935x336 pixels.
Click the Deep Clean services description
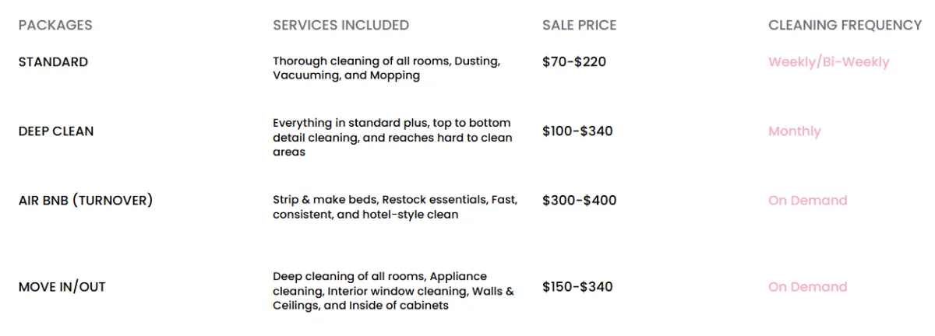pos(393,137)
